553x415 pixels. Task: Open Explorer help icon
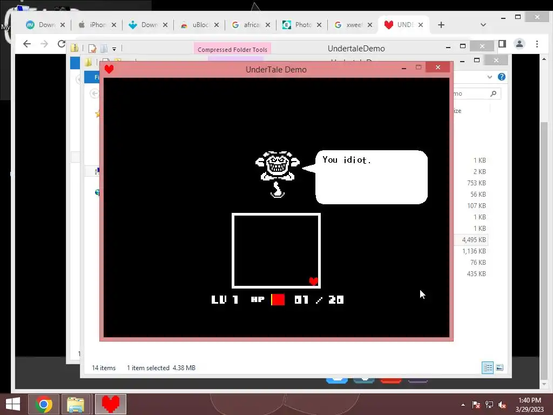click(x=502, y=77)
